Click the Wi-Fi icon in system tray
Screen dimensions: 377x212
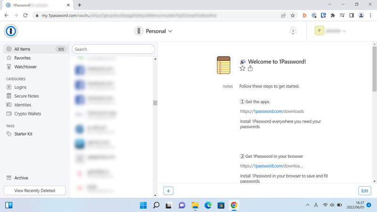click(x=325, y=205)
